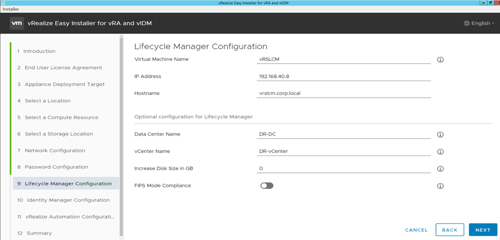Screen dimensions: 500x240
Task: Click the VMware vm logo icon
Action: click(16, 23)
